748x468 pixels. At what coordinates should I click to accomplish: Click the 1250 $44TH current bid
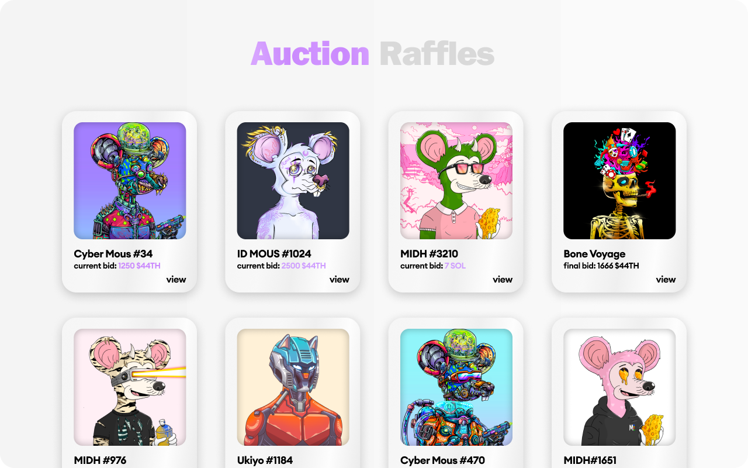click(139, 266)
